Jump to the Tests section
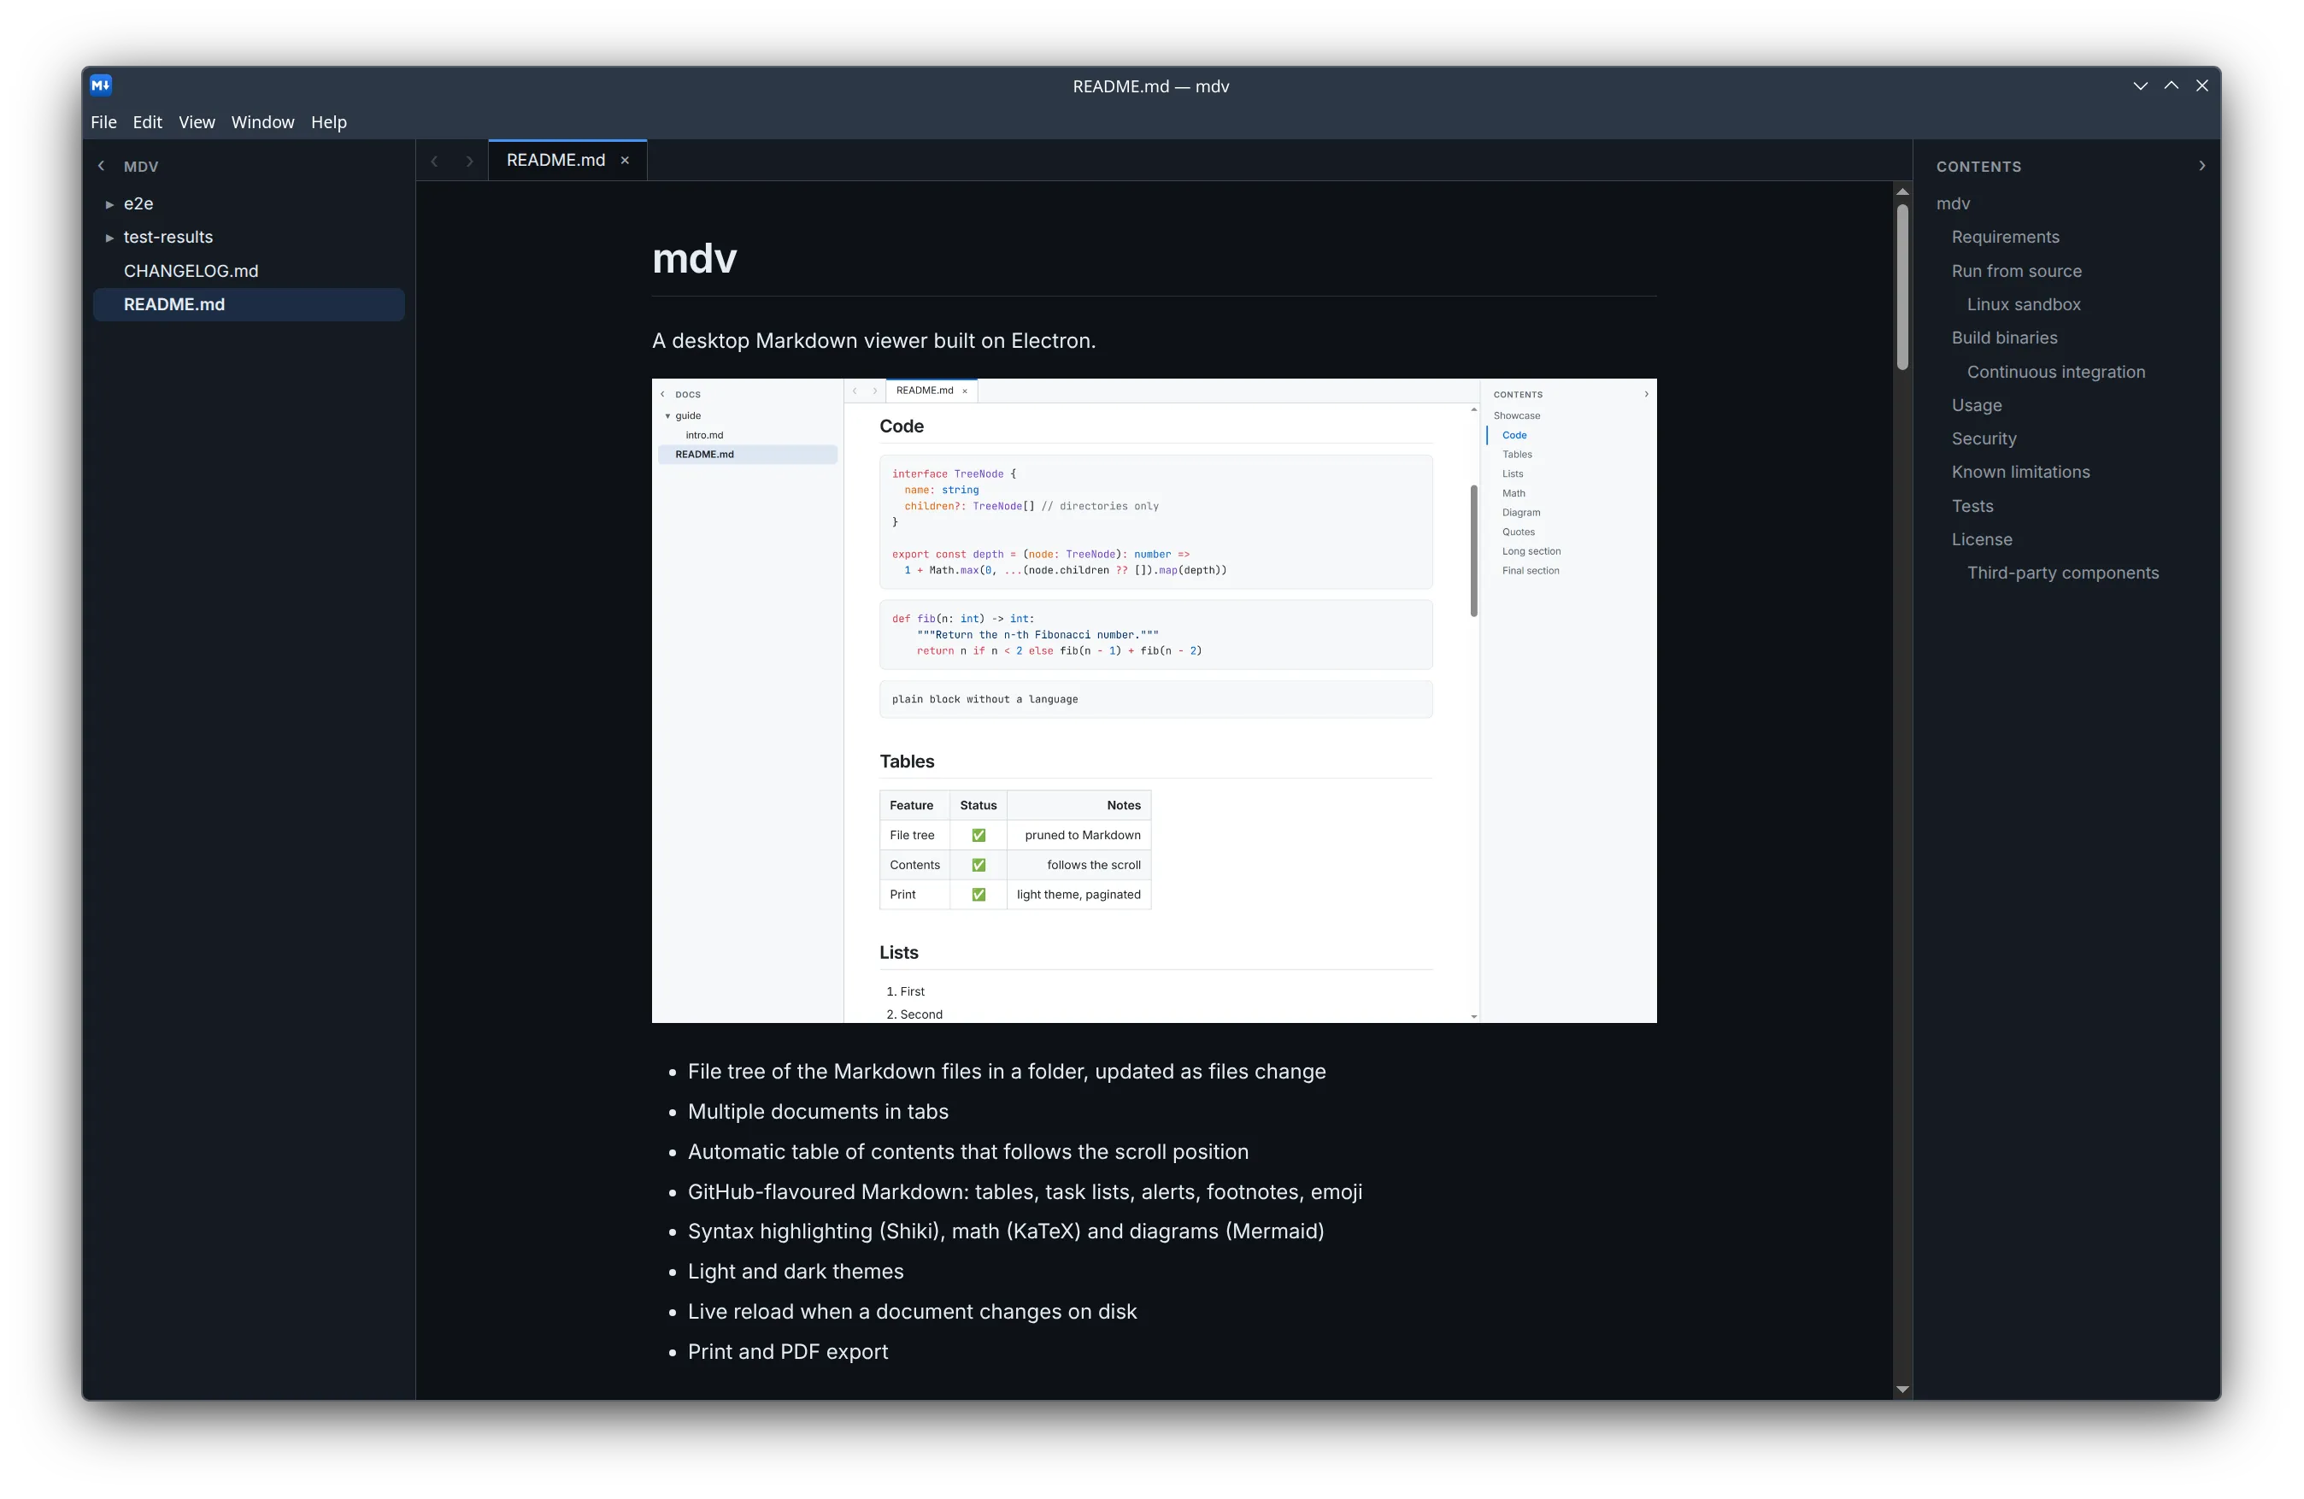Screen dimensions: 2304x1499 pyautogui.click(x=1972, y=505)
